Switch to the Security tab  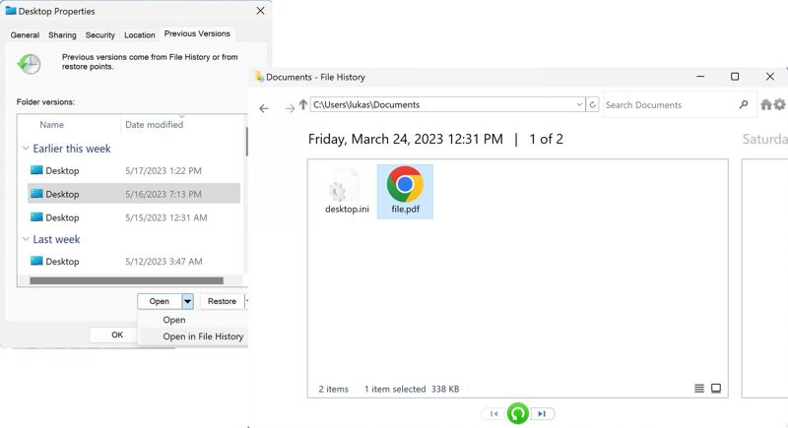(99, 34)
